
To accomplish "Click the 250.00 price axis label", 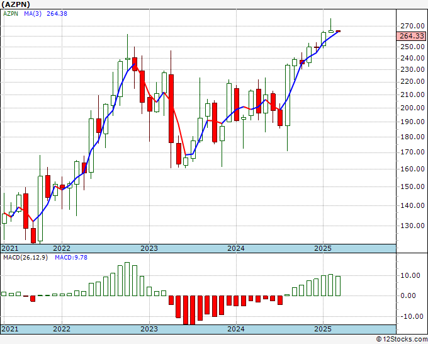I will point(412,47).
